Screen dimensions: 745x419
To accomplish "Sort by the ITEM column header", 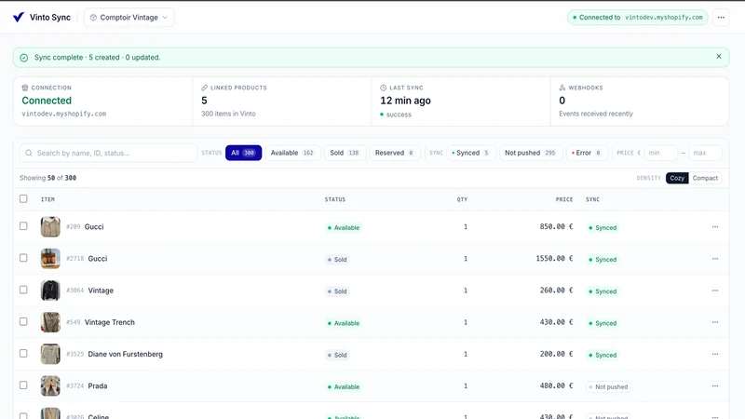I will pyautogui.click(x=47, y=199).
